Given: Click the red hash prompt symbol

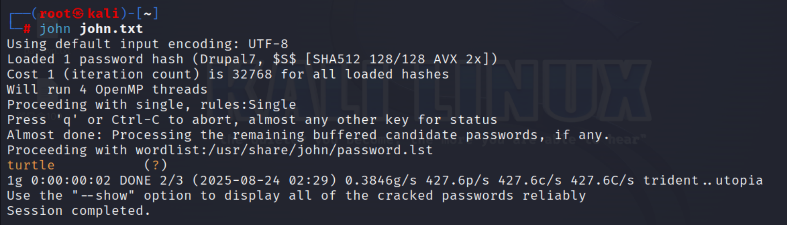Looking at the screenshot, I should tap(27, 29).
